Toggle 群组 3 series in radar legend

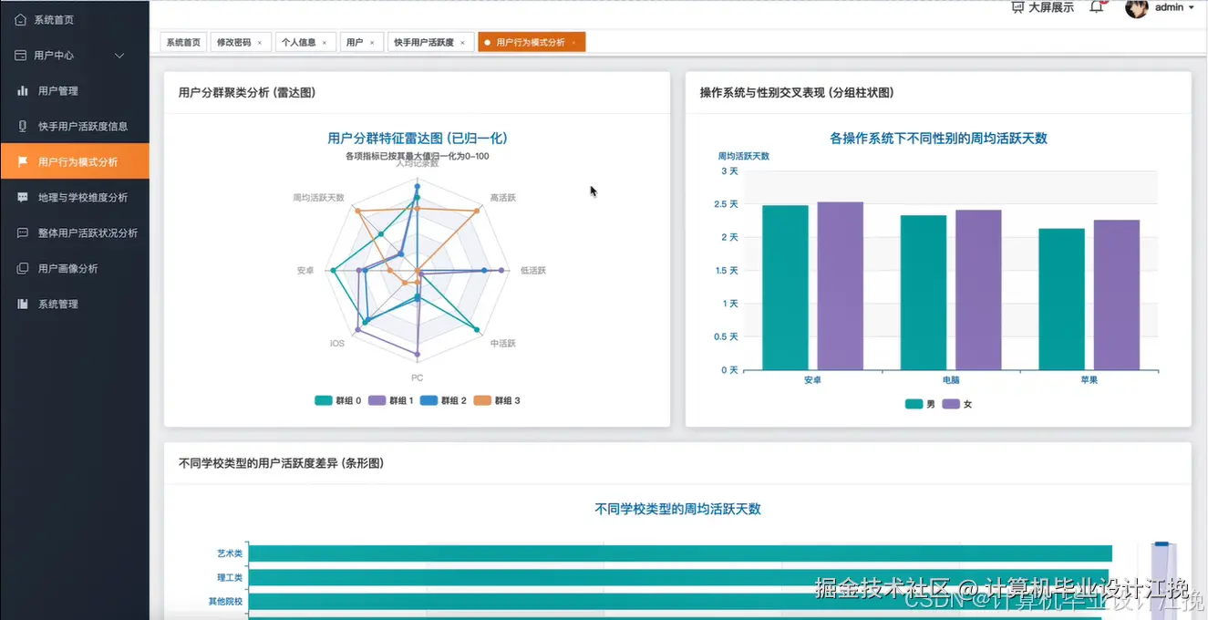[x=497, y=400]
